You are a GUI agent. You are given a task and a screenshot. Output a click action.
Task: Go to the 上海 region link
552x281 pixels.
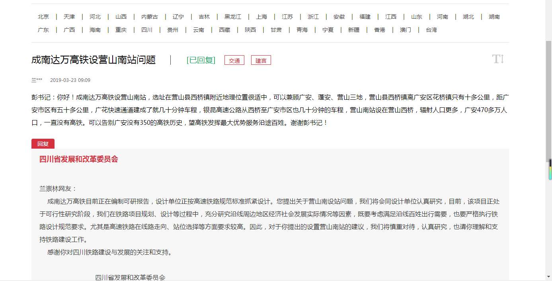pyautogui.click(x=261, y=17)
